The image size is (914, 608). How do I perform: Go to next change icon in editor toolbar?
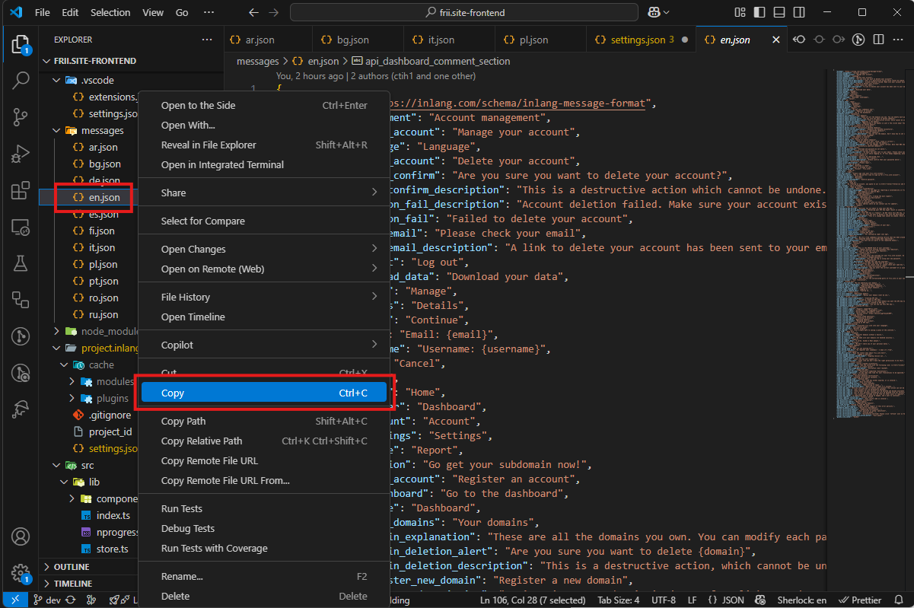(x=838, y=40)
